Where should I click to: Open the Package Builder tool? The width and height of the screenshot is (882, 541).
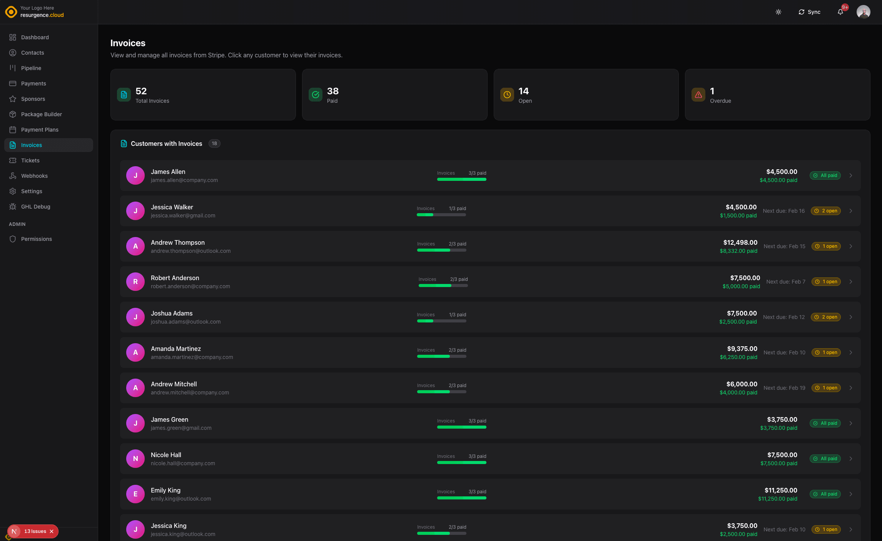tap(13, 114)
